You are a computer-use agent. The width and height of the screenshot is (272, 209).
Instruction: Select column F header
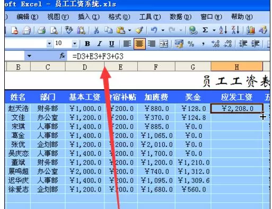tap(156, 67)
